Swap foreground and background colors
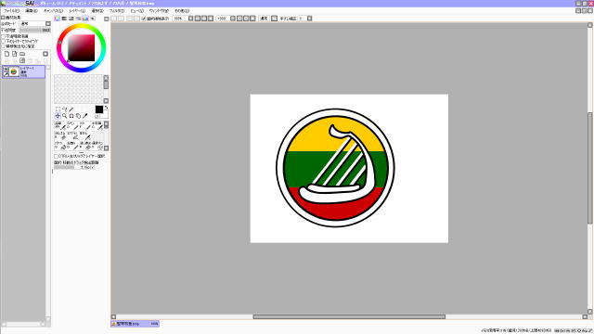 [x=106, y=108]
